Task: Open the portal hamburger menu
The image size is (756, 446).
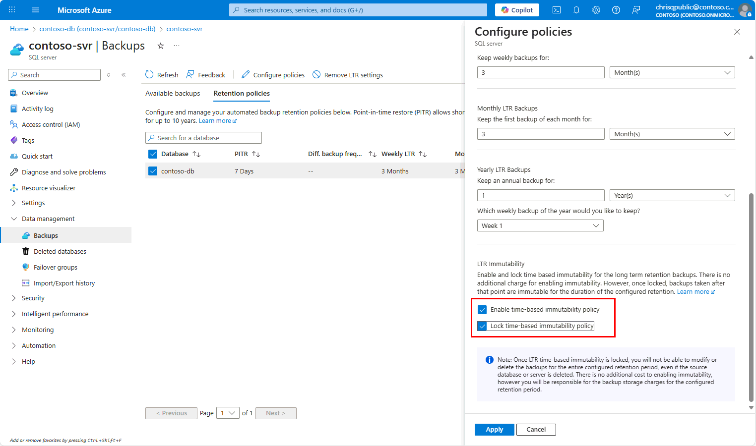Action: coord(36,10)
